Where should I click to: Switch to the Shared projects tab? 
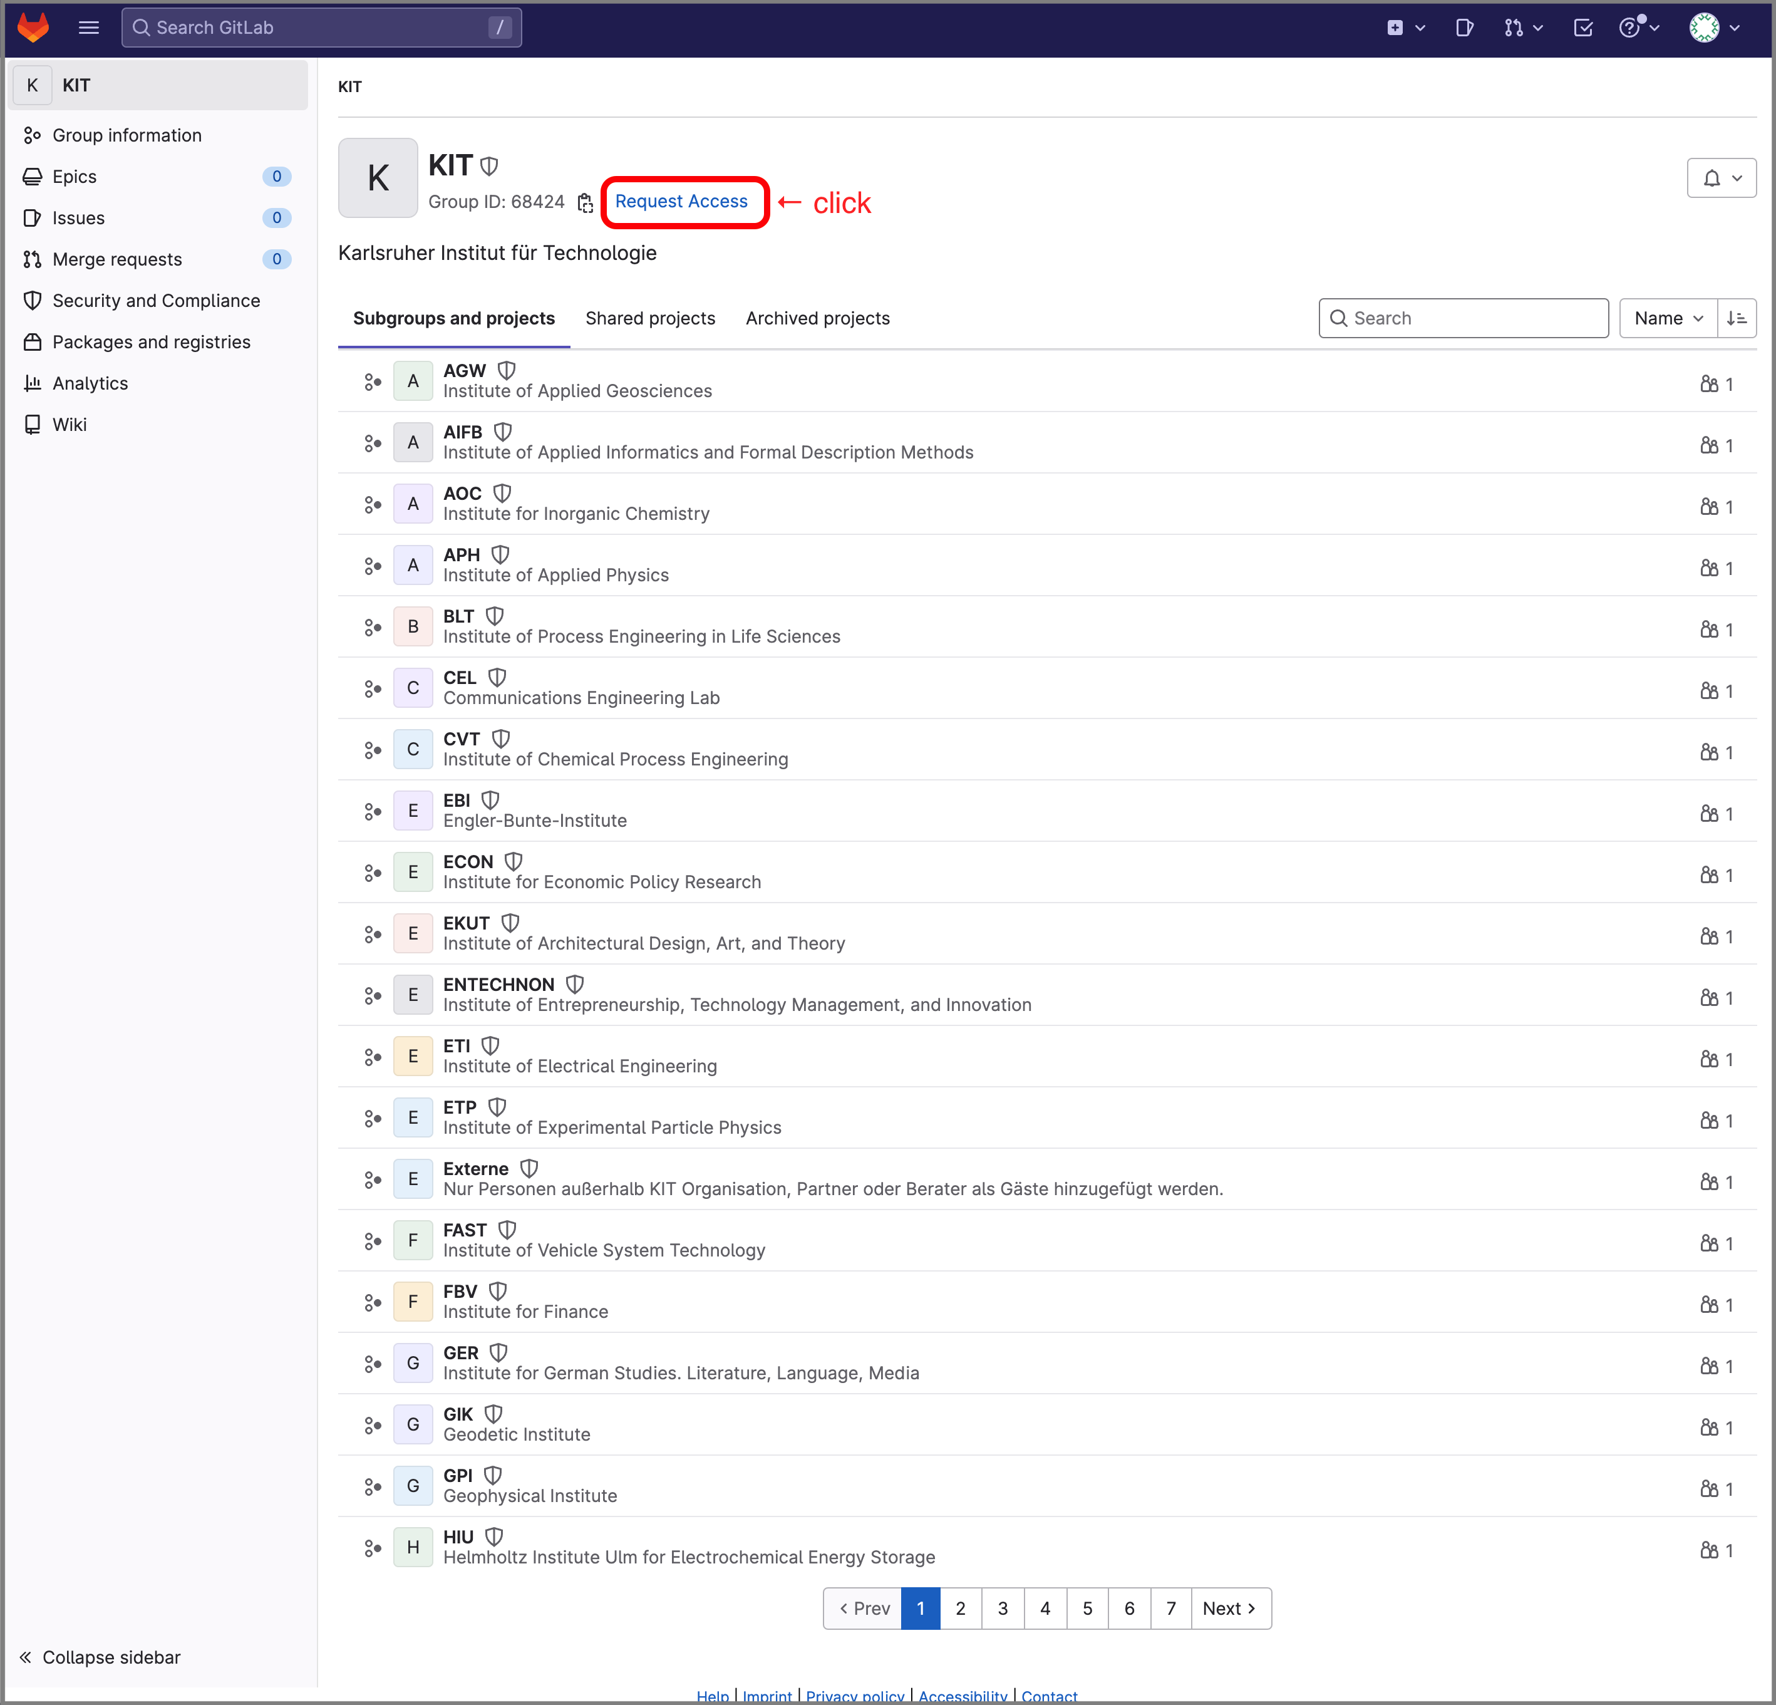649,317
